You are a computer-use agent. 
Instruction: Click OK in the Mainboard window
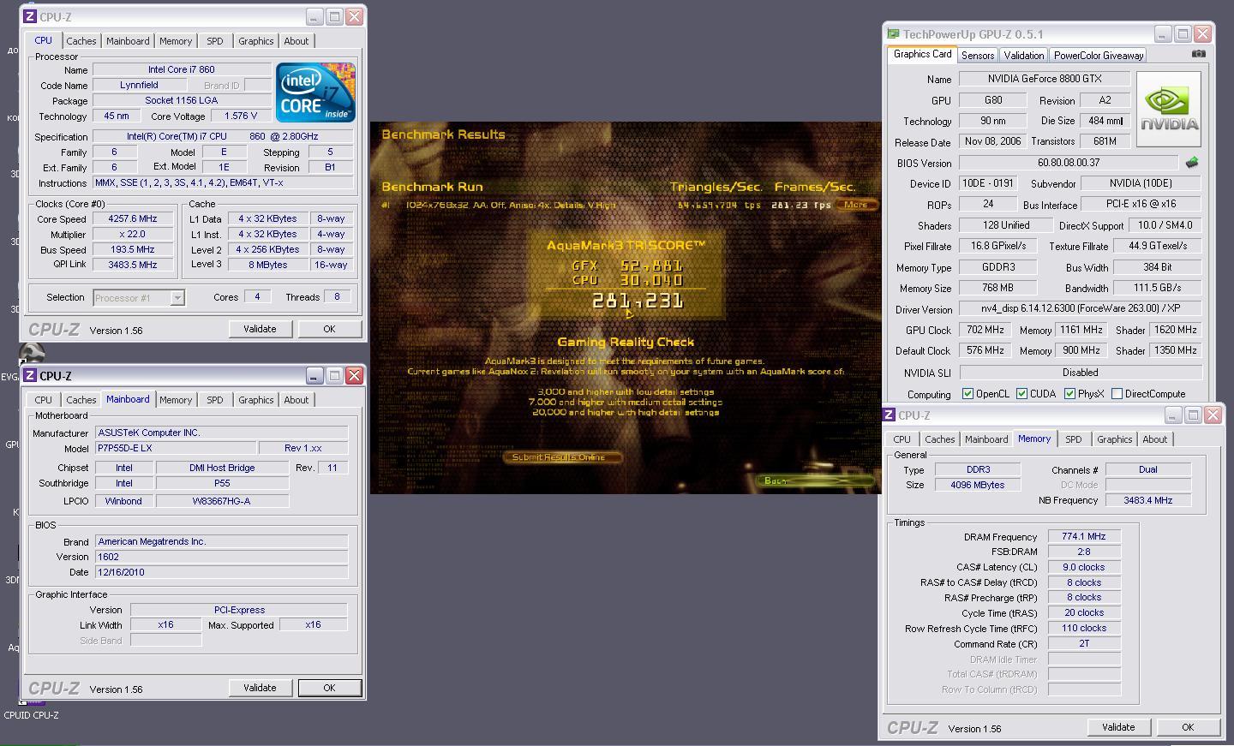[x=329, y=688]
